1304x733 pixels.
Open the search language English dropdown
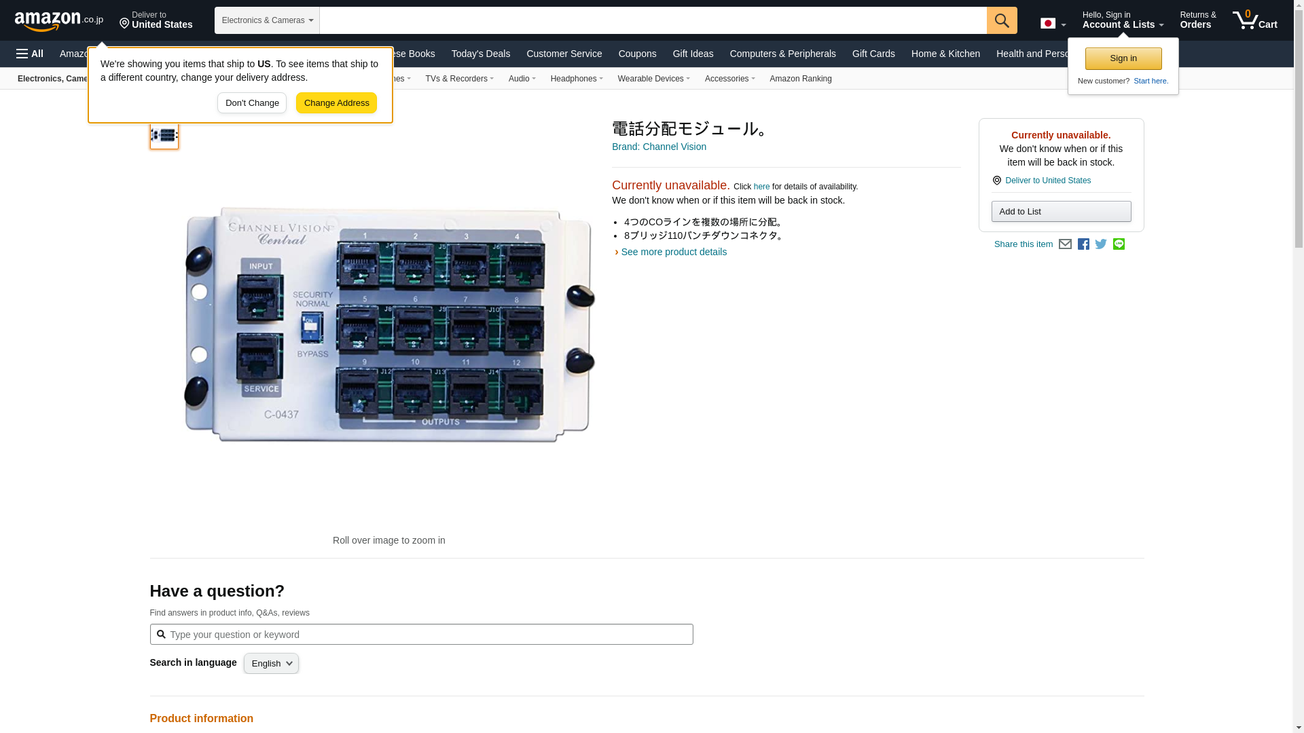click(x=271, y=664)
